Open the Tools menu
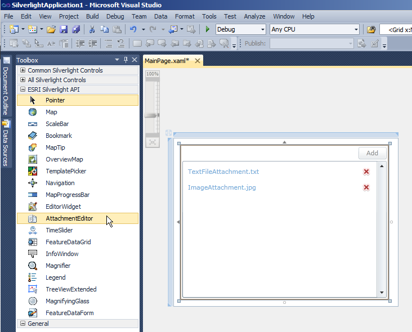Screen dimensions: 412x332 [209, 16]
